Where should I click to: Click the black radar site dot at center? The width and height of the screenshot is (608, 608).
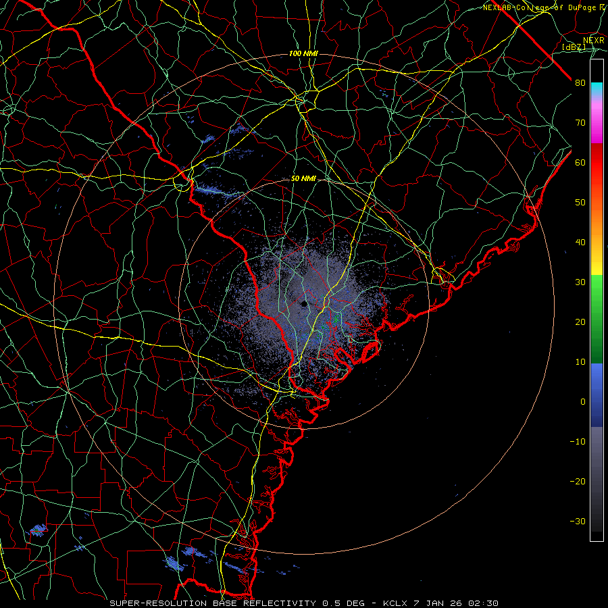(x=303, y=303)
